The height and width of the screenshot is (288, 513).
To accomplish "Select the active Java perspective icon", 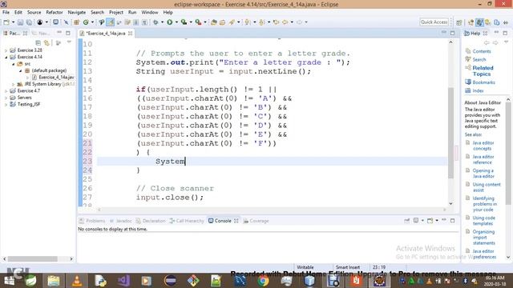I will pyautogui.click(x=479, y=22).
